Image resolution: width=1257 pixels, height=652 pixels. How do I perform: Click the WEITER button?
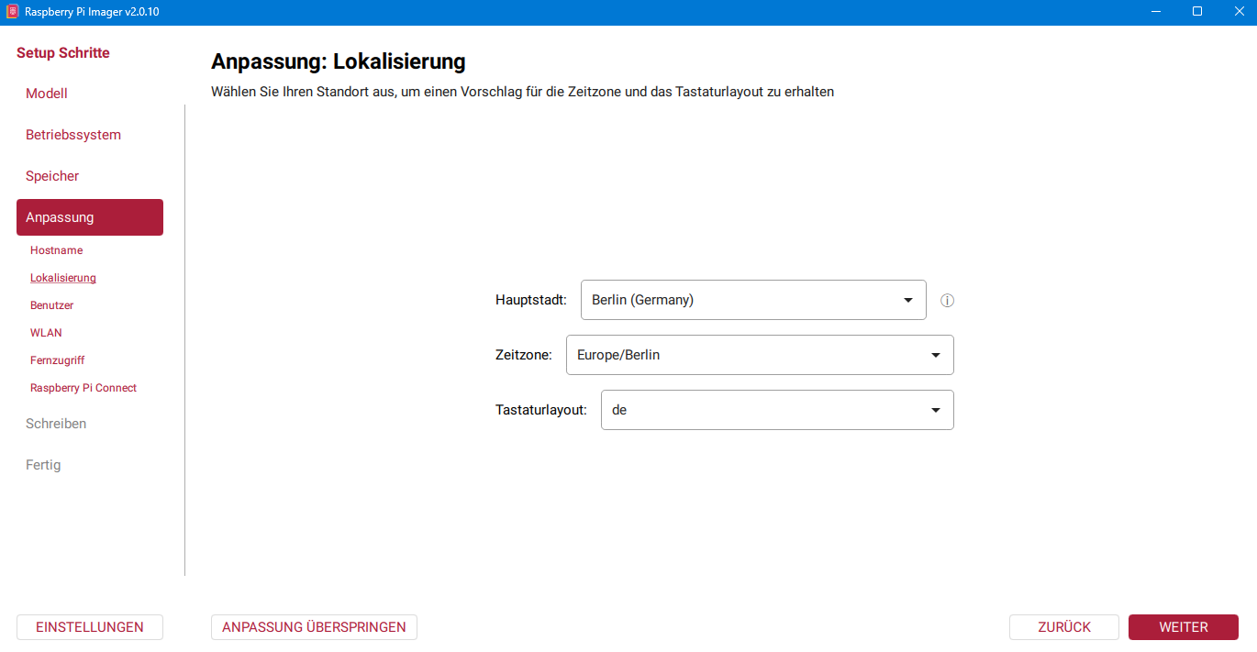[1184, 627]
